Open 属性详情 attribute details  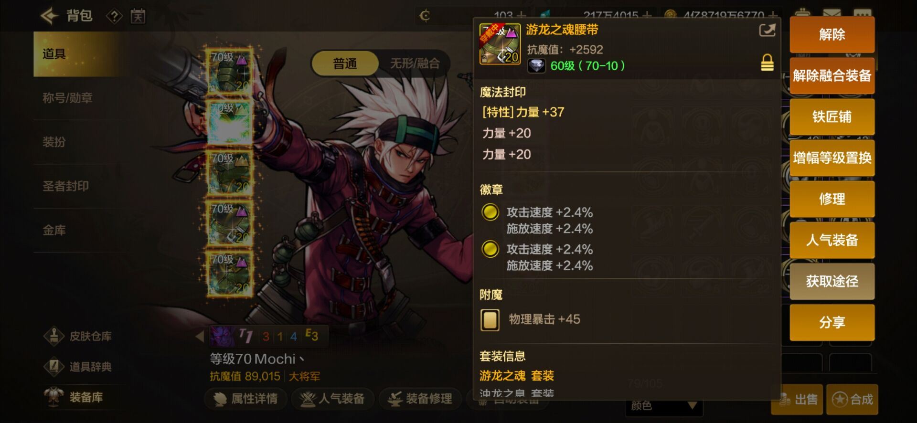[246, 399]
